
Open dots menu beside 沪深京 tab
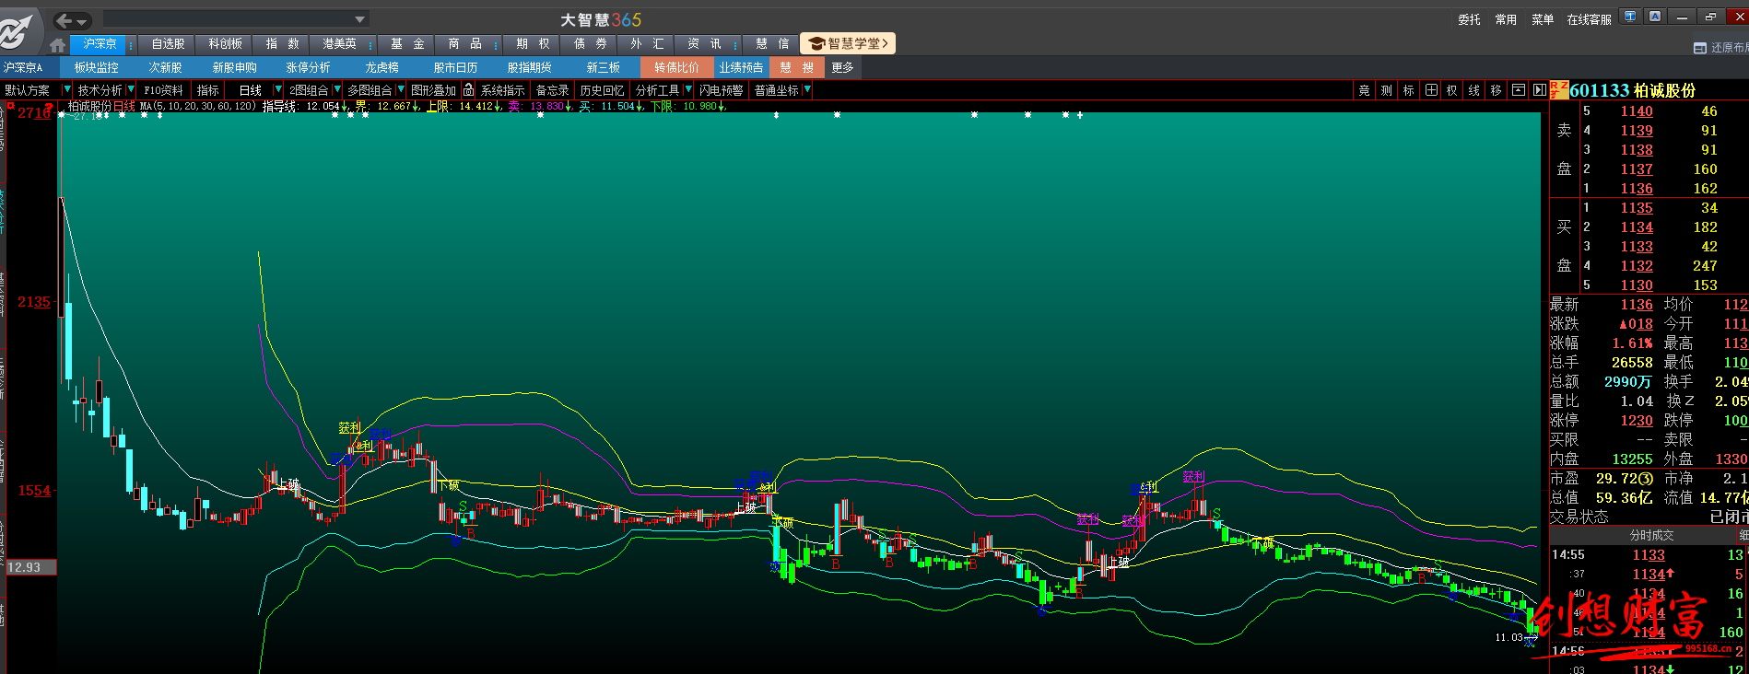(x=131, y=44)
